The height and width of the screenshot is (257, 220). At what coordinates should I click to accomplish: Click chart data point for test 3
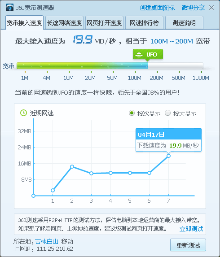[92, 174]
